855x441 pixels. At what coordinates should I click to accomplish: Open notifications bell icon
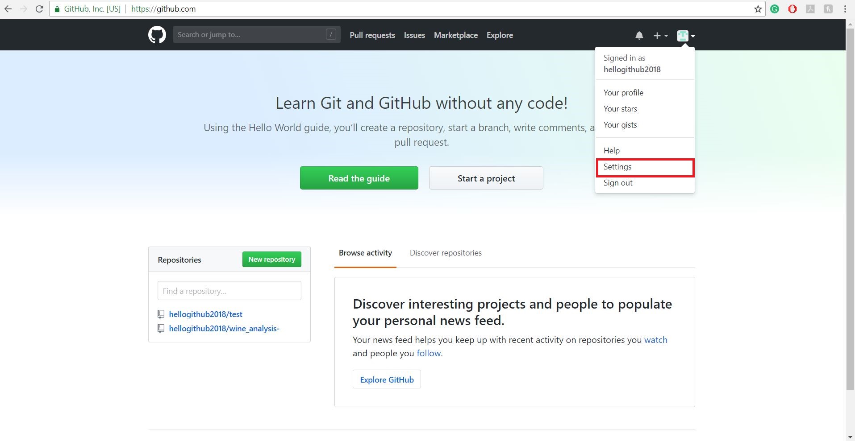click(x=639, y=35)
